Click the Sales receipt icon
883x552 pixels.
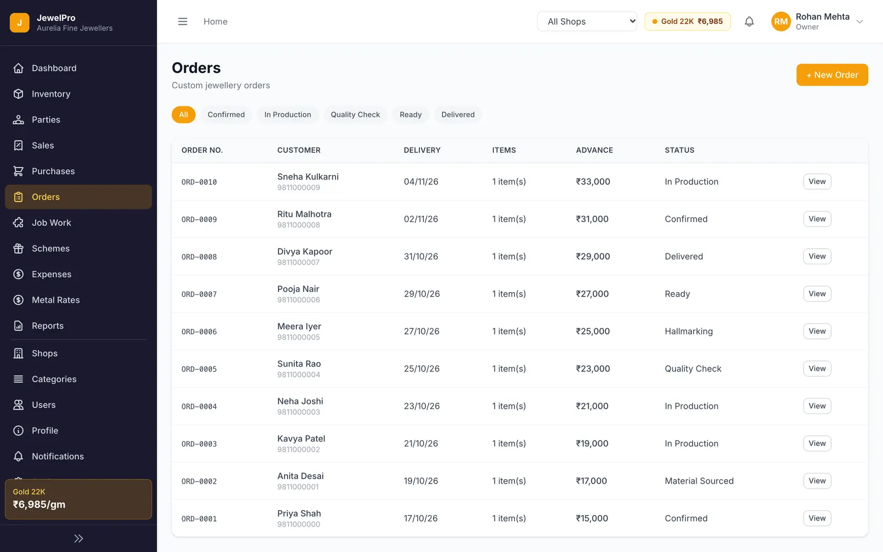pyautogui.click(x=18, y=145)
